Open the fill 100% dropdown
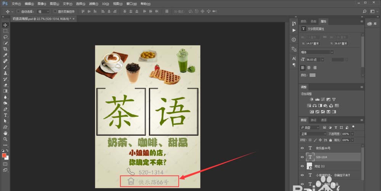The image size is (381, 191). point(352,140)
